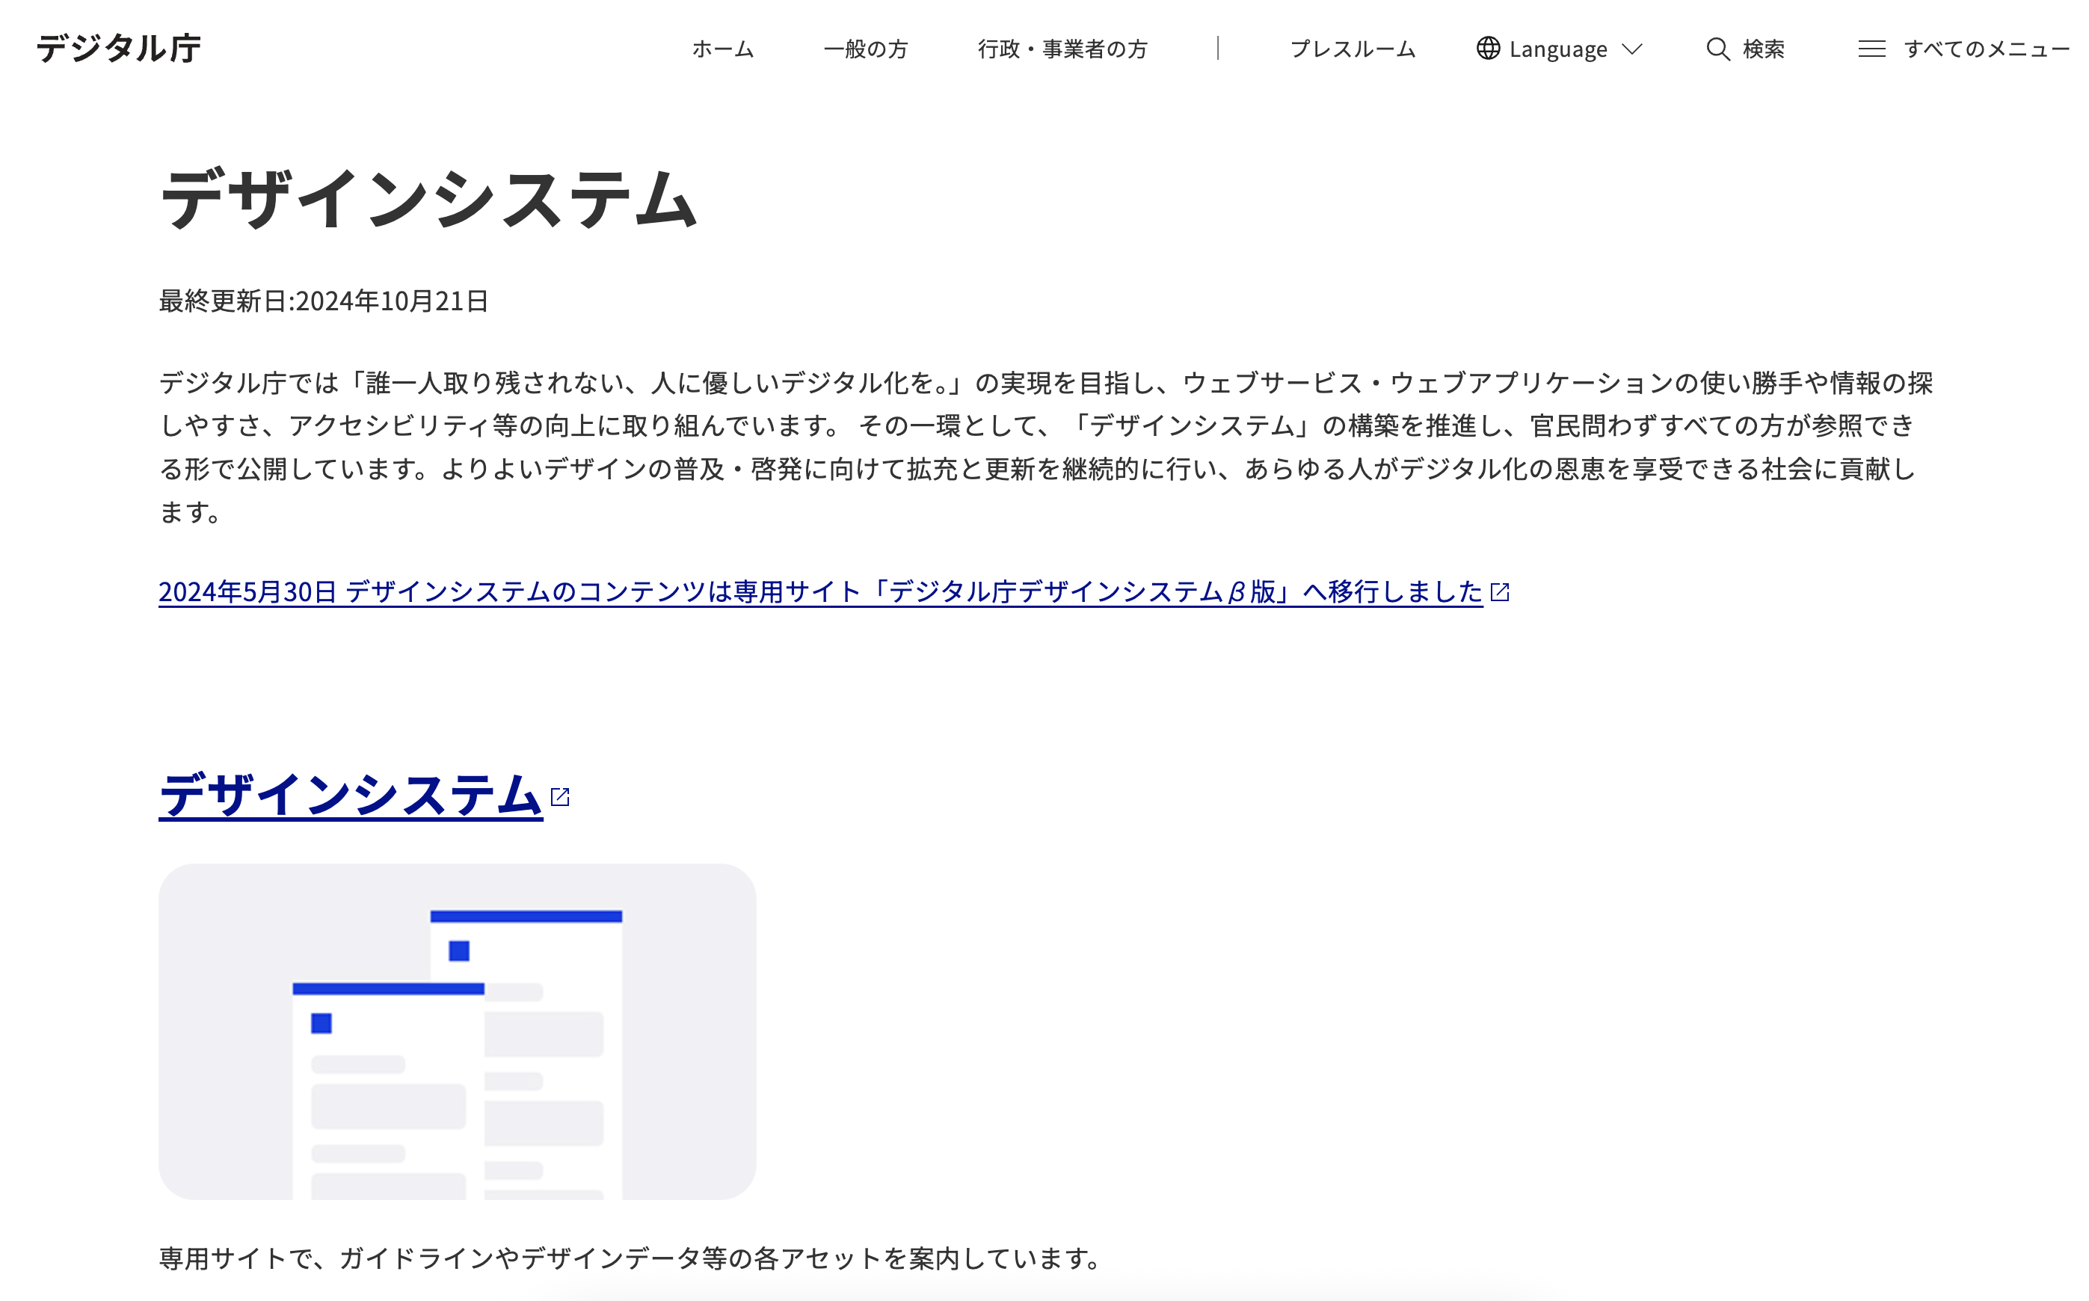This screenshot has height=1301, width=2089.
Task: Click the globe Language icon
Action: (x=1488, y=48)
